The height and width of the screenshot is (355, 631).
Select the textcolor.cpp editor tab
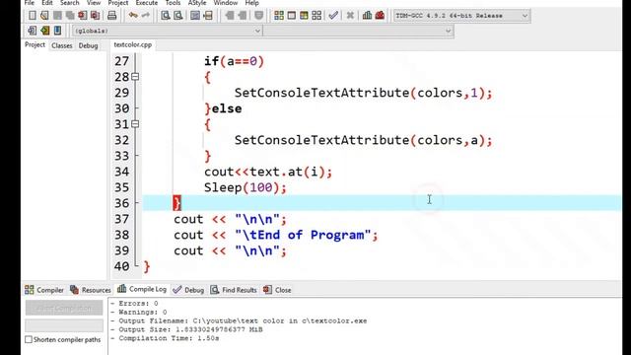click(132, 44)
